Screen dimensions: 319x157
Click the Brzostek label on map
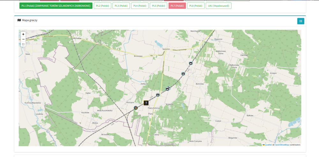coord(105,134)
